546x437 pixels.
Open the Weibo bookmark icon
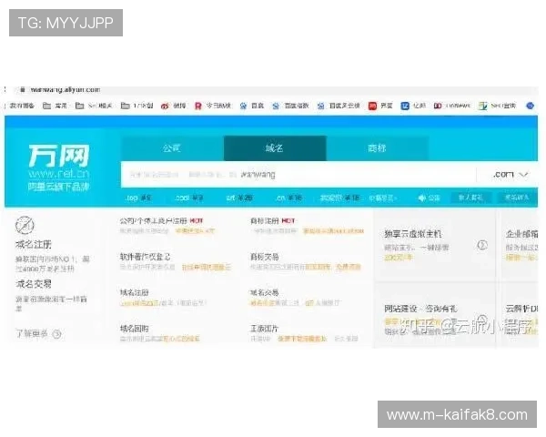coord(165,106)
